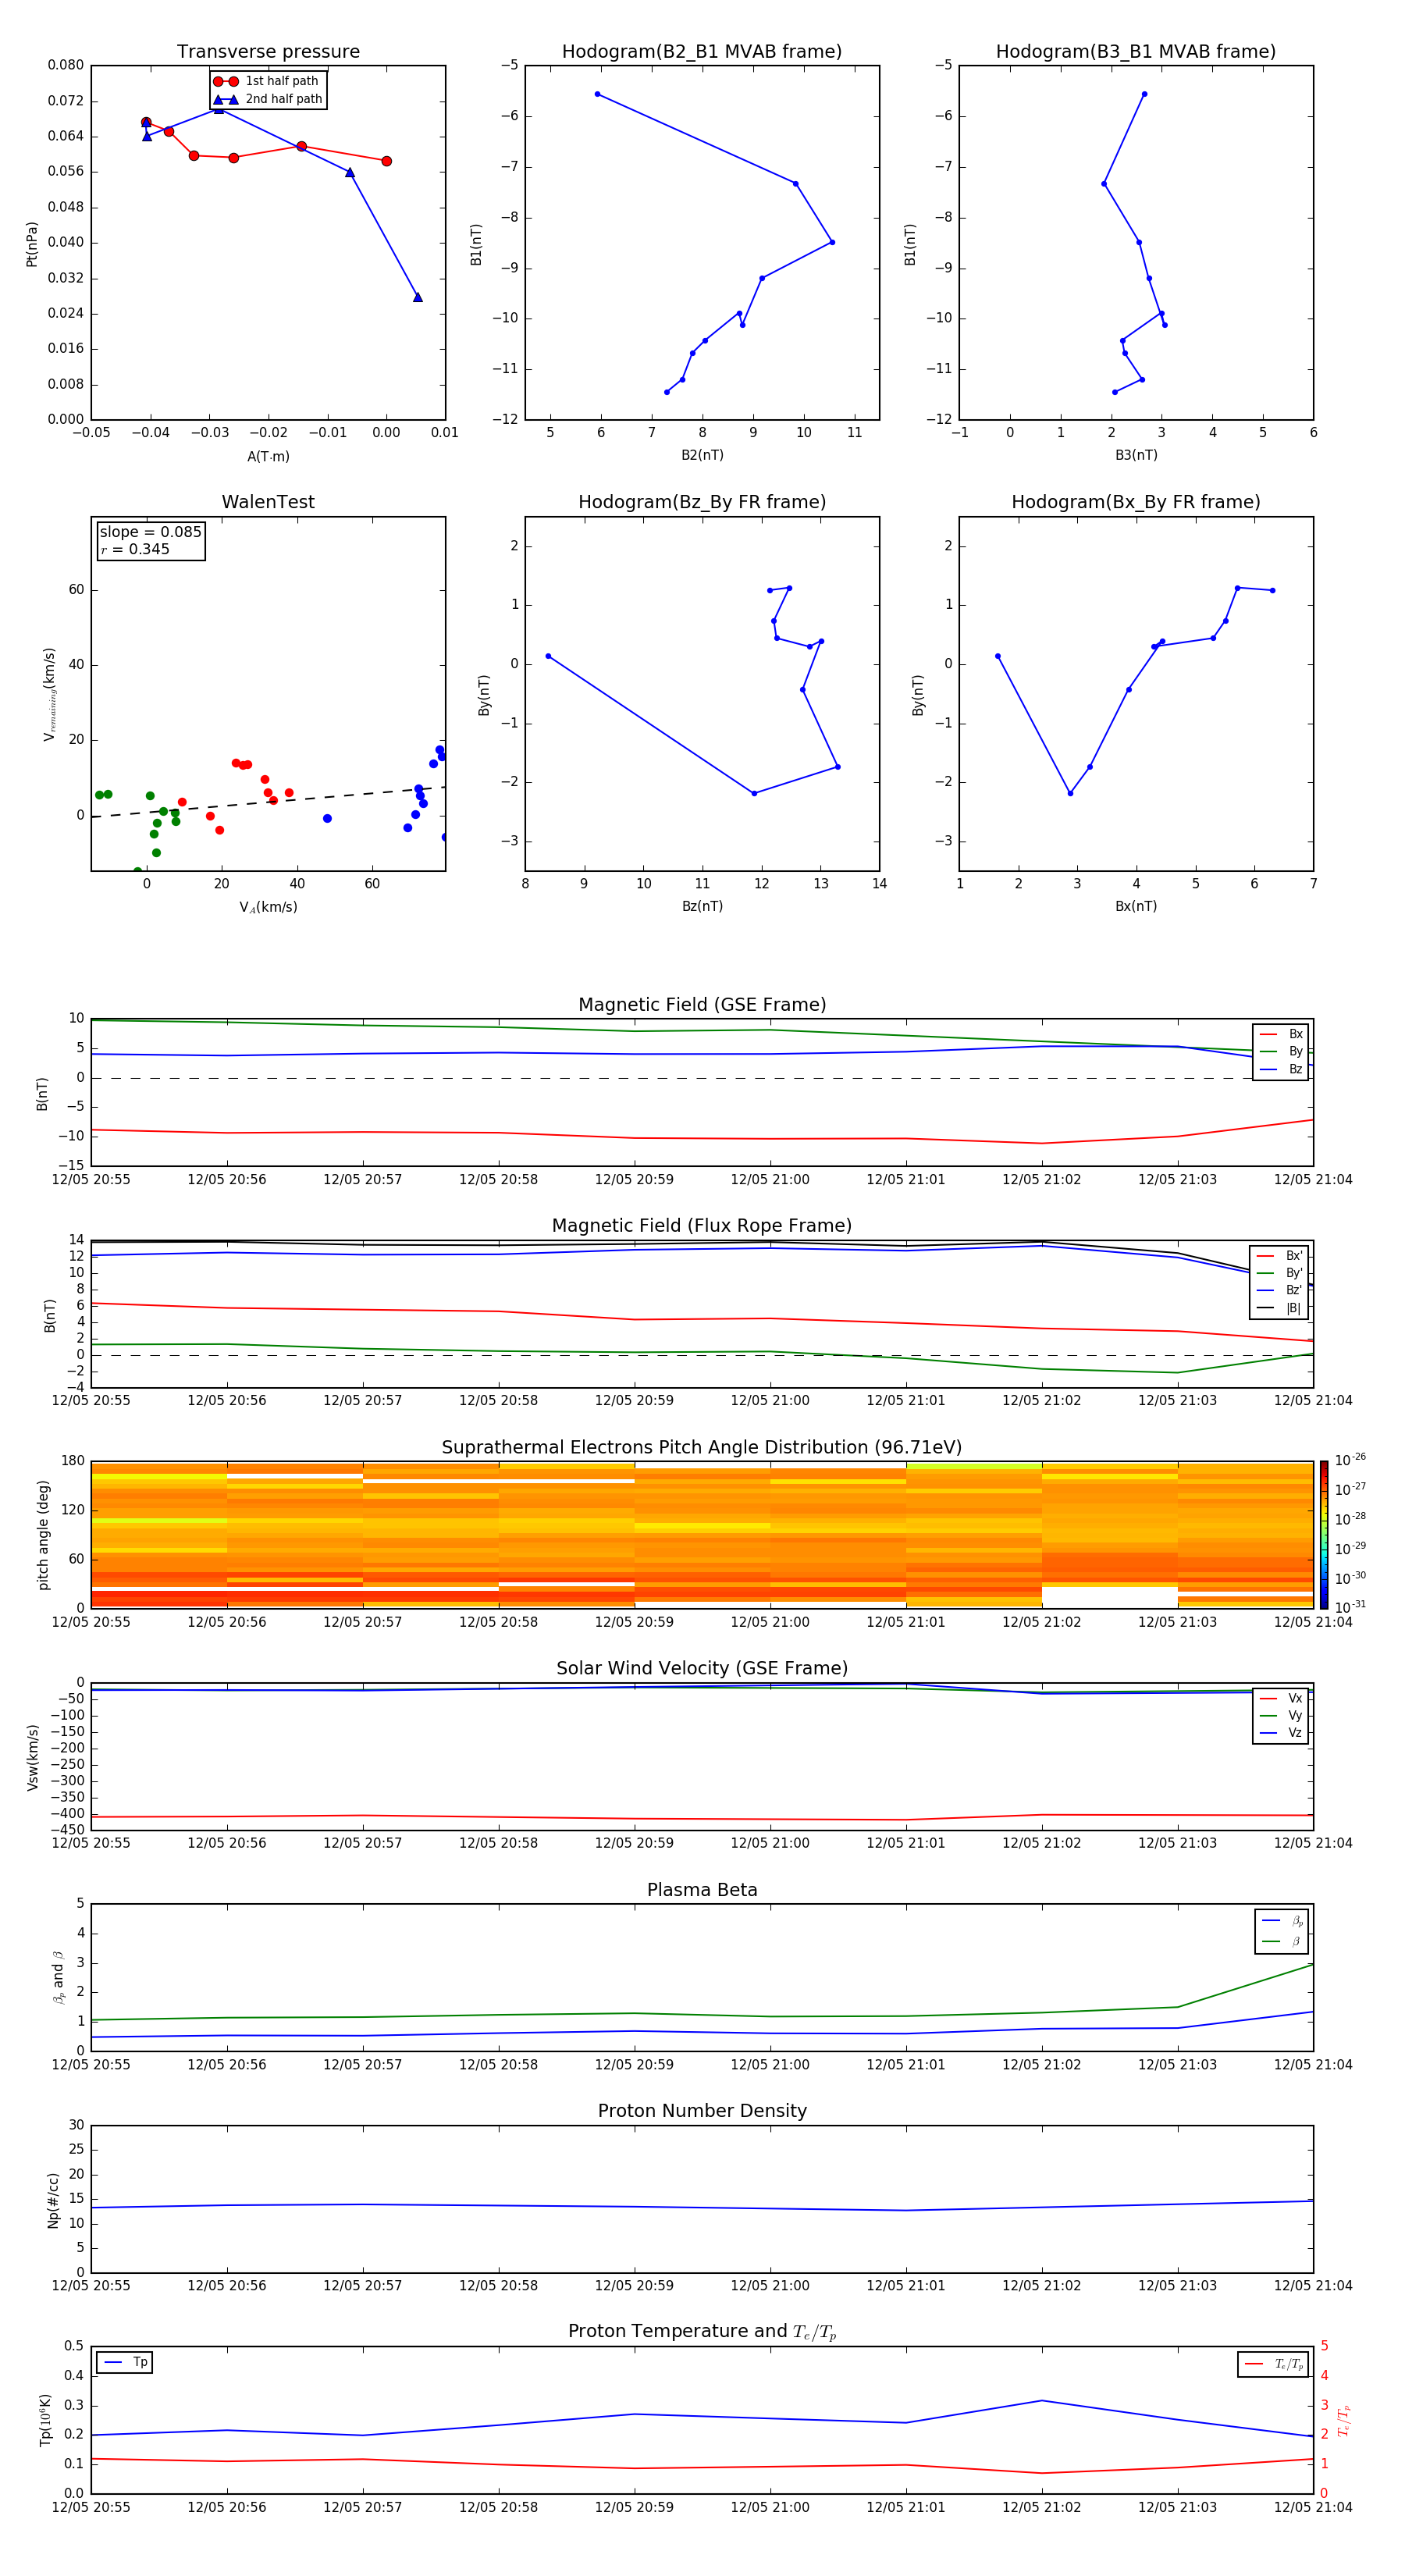This screenshot has width=1405, height=2576.
Task: Click the "Bx(nT)" x-axis label
Action: (x=1136, y=906)
